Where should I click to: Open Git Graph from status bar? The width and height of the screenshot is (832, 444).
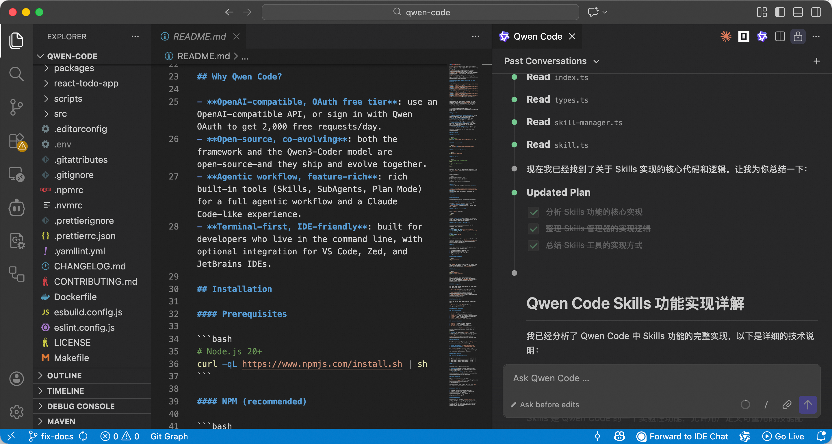(169, 436)
